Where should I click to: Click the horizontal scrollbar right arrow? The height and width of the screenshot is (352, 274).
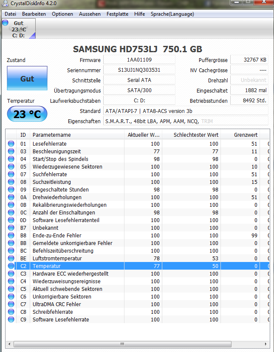pyautogui.click(x=266, y=344)
